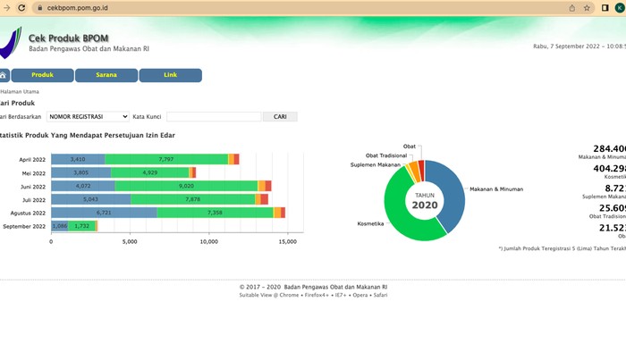Click the Kata Kunci input field
This screenshot has width=626, height=352.
pos(214,116)
